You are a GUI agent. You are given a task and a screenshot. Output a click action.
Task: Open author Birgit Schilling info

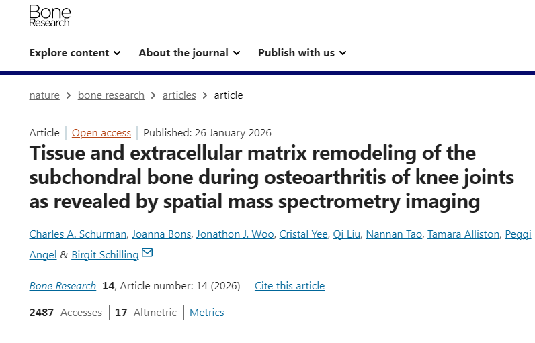(x=105, y=255)
